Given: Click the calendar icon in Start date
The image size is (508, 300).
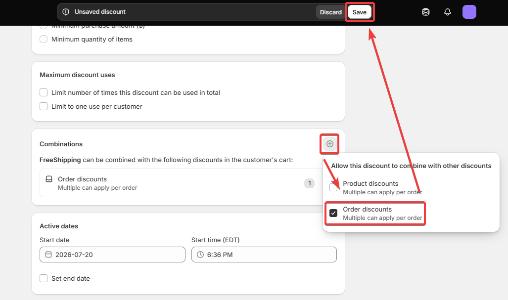Looking at the screenshot, I should (48, 255).
